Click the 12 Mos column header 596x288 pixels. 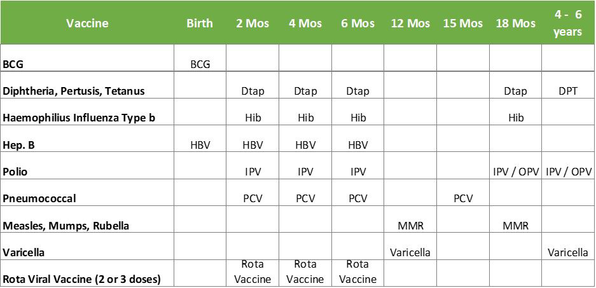(x=410, y=24)
